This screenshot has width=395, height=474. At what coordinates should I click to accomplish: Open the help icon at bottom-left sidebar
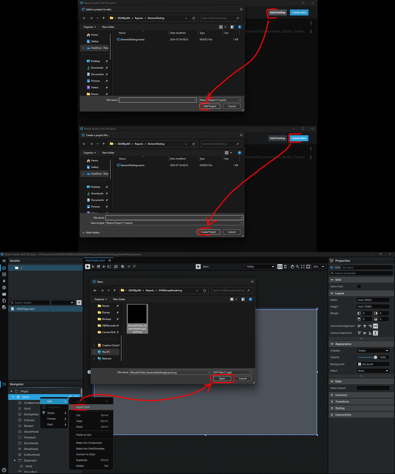(4, 470)
